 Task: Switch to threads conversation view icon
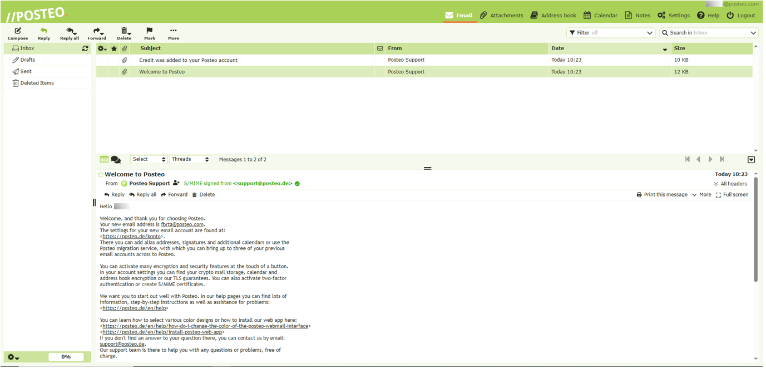116,160
